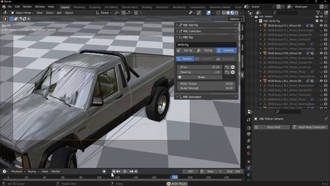Click the outliner search field
This screenshot has width=330, height=186.
point(286,13)
